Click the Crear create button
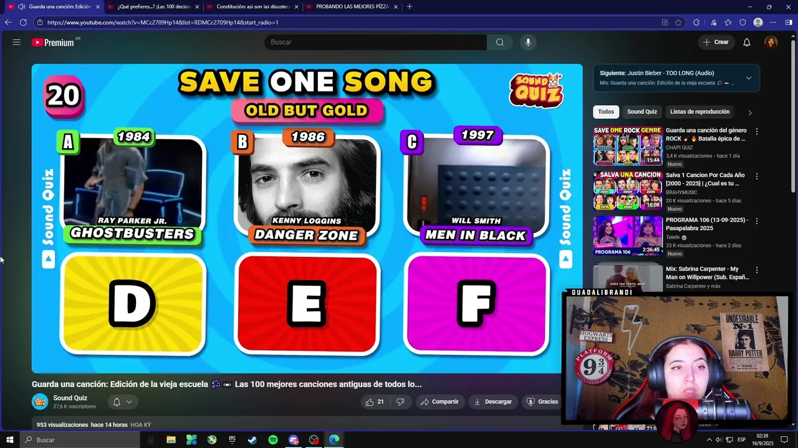 click(716, 42)
